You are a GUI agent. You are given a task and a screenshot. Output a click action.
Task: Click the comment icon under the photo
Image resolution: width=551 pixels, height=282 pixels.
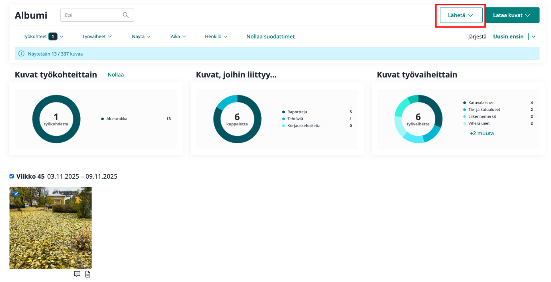[77, 274]
